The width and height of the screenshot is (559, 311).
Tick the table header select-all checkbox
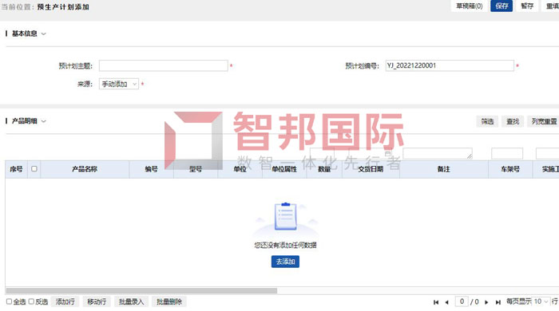coord(34,169)
